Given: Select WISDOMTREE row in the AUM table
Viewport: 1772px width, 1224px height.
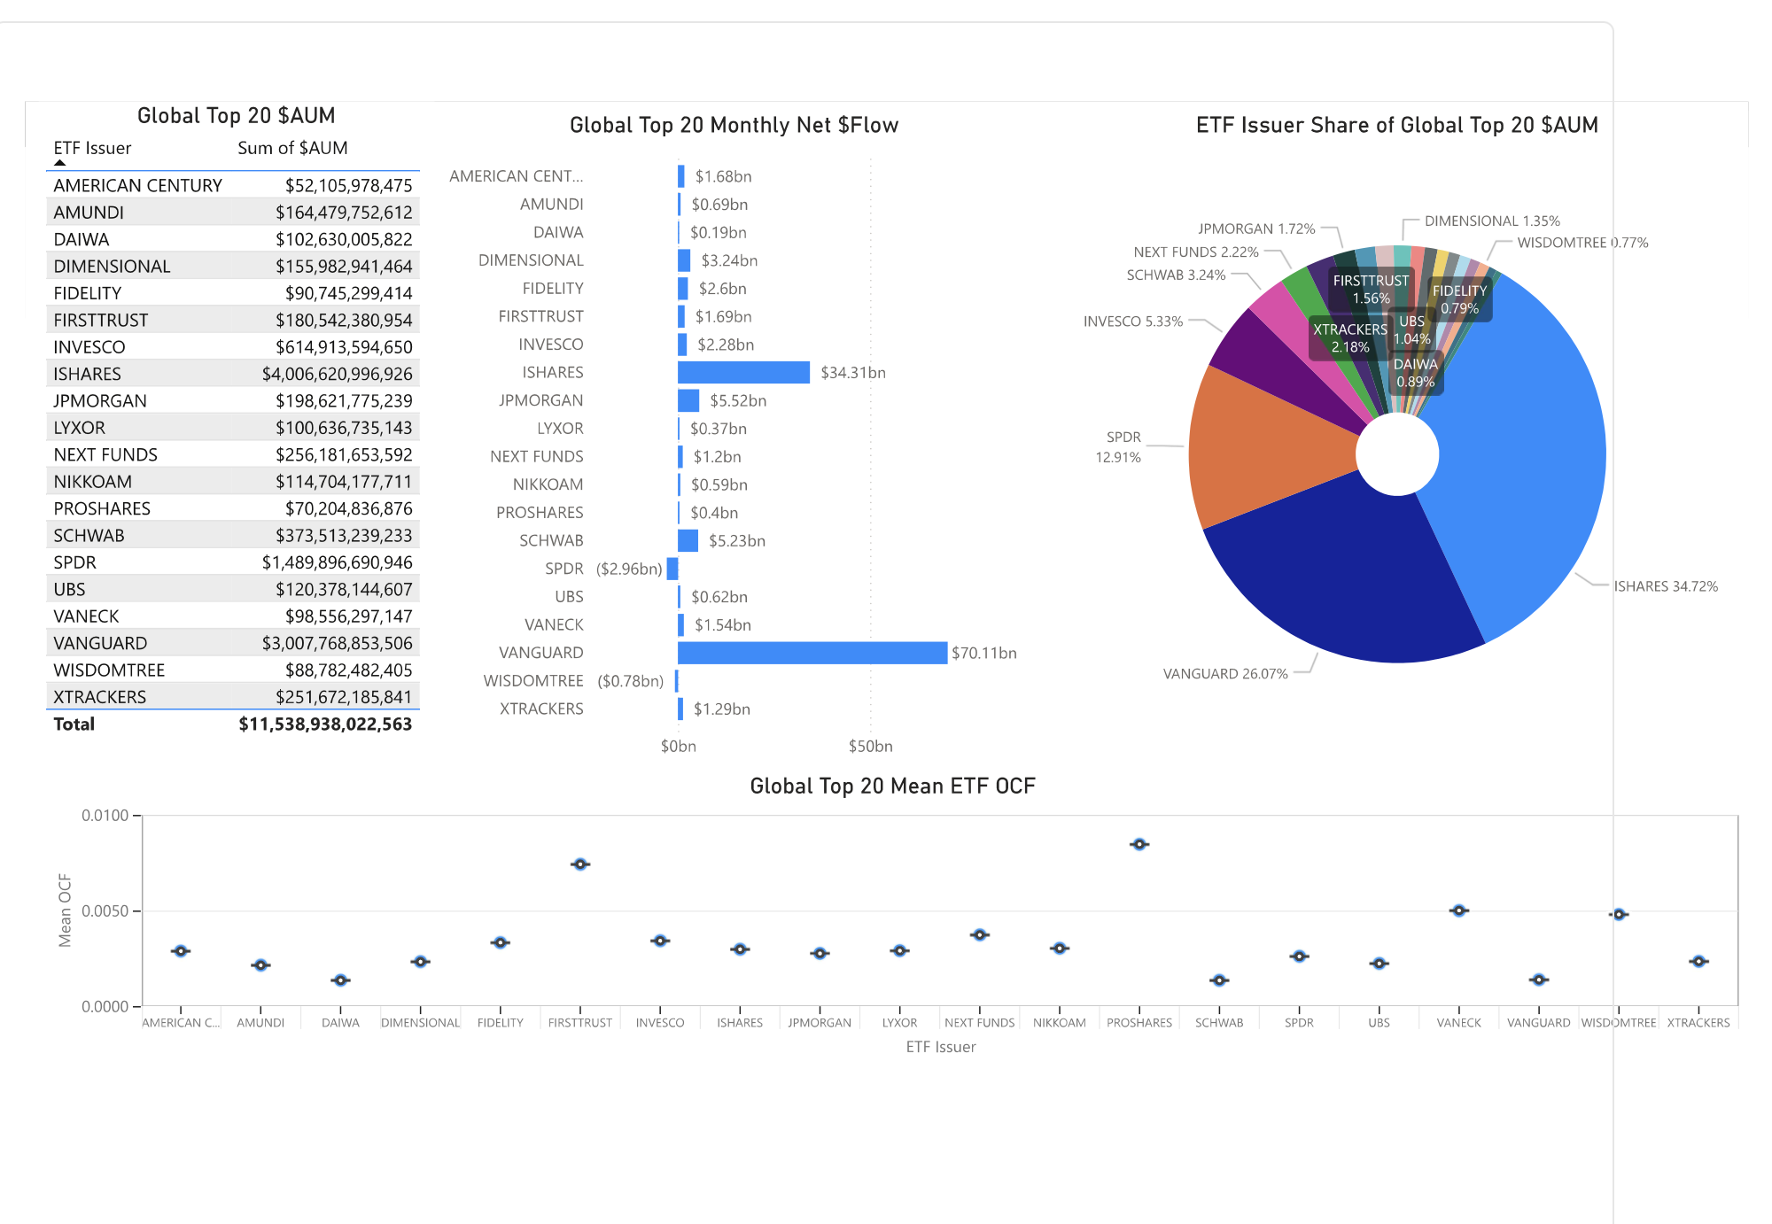Looking at the screenshot, I should (x=233, y=670).
